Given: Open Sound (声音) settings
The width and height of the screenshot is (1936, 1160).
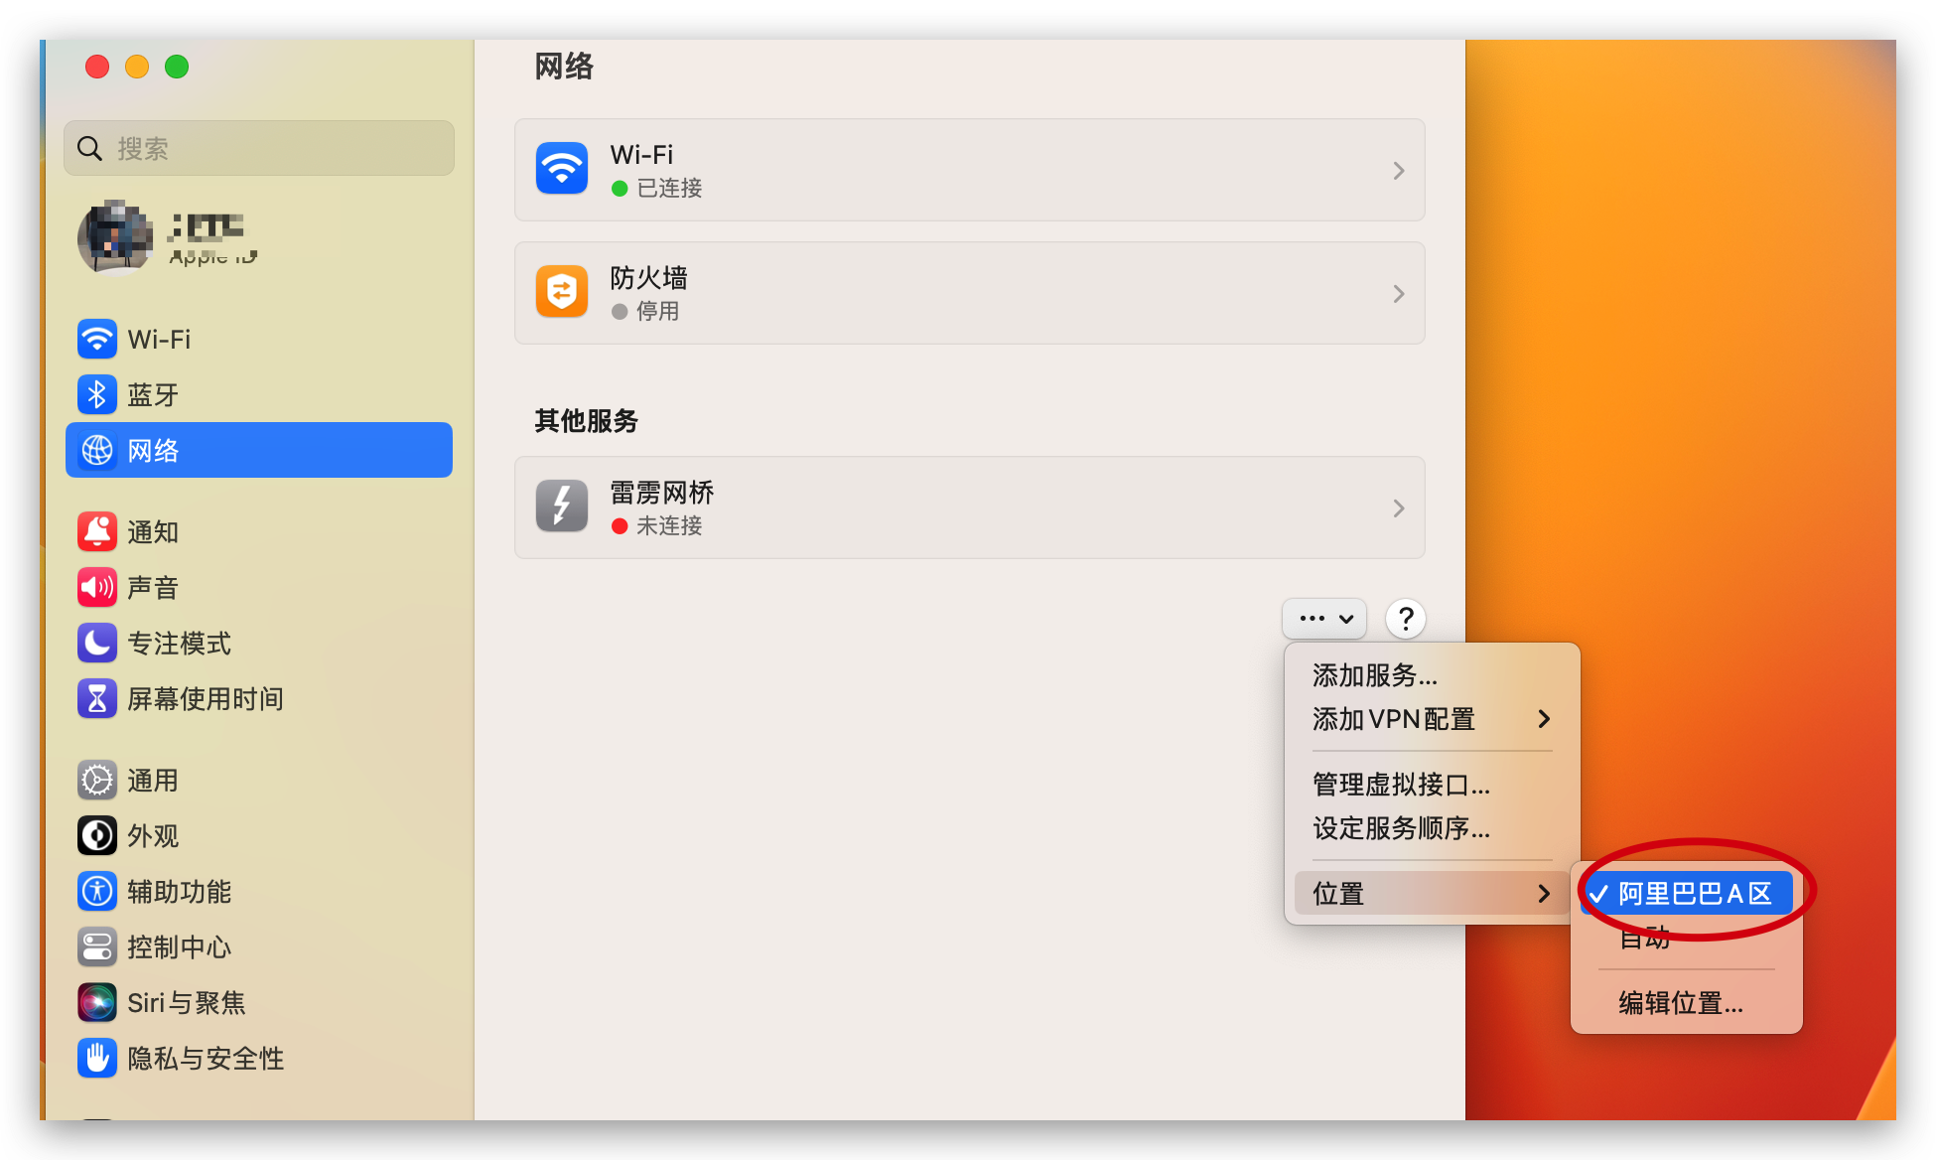Looking at the screenshot, I should (x=152, y=588).
